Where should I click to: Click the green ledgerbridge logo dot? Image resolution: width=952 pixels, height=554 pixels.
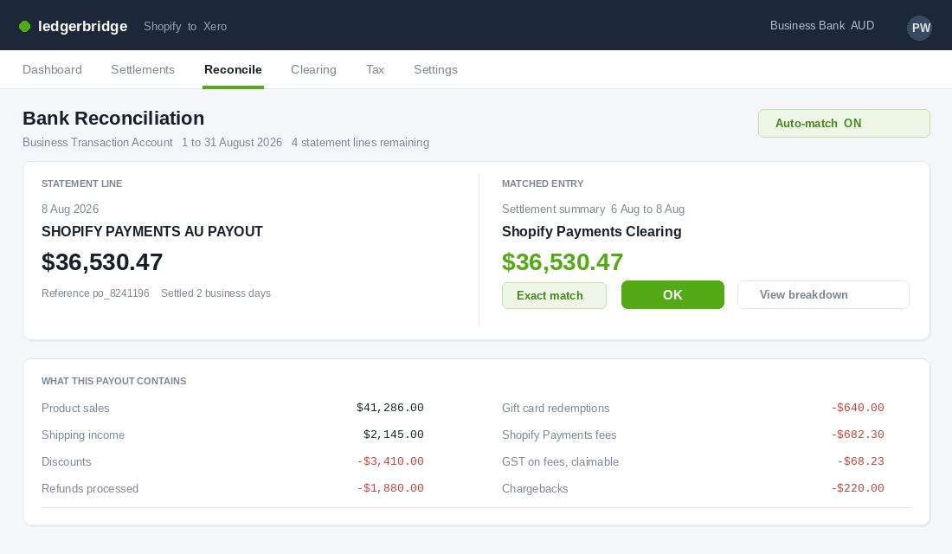tap(24, 26)
